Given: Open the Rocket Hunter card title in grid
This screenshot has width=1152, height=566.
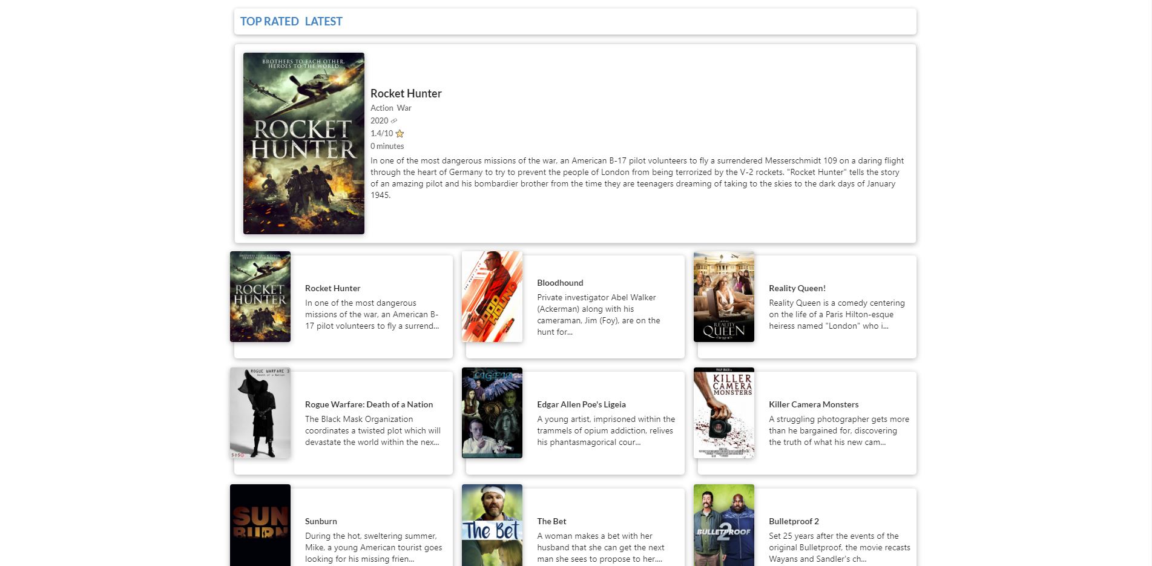Looking at the screenshot, I should click(333, 288).
